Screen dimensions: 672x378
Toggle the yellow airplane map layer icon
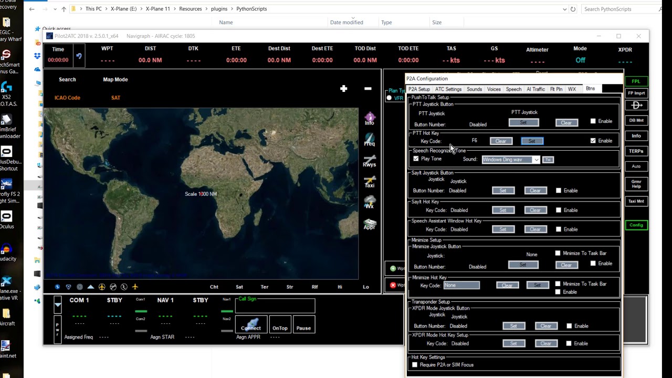coord(135,287)
